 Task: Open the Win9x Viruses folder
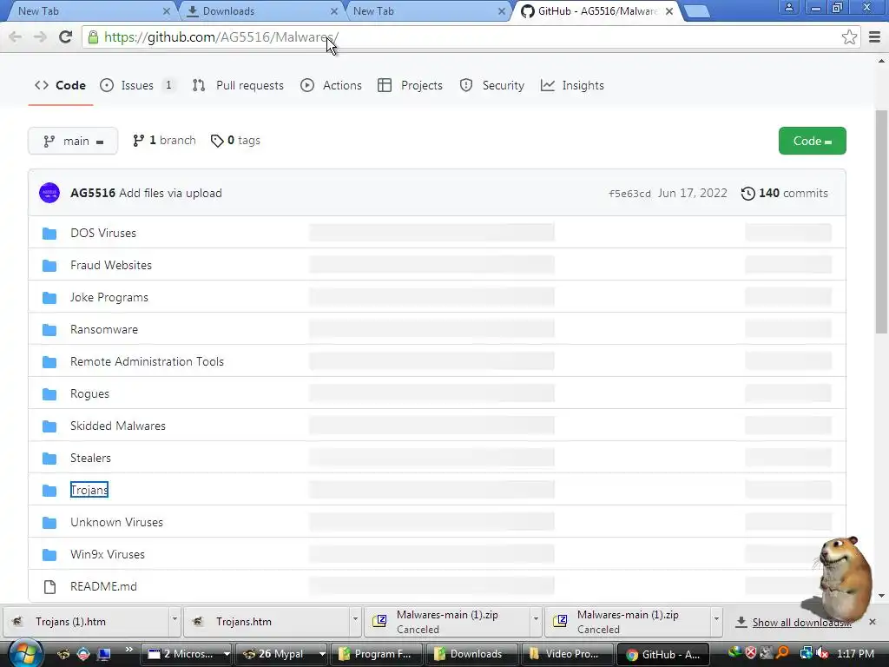click(108, 554)
